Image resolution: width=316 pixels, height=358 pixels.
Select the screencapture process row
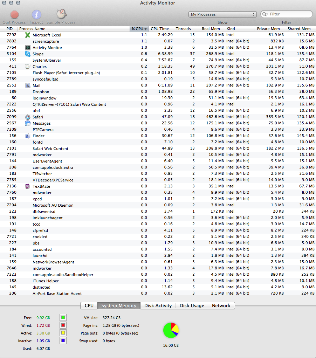click(158, 41)
